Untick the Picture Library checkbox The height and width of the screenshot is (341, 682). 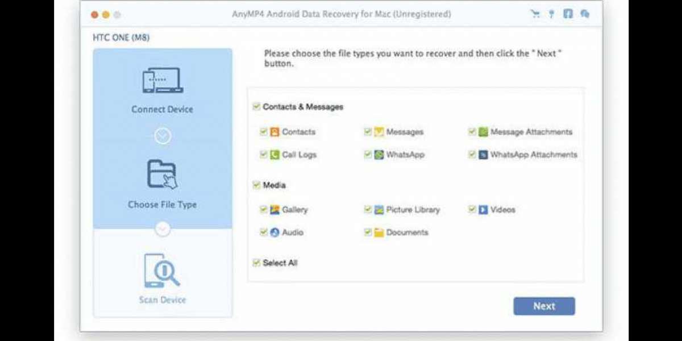pyautogui.click(x=368, y=210)
